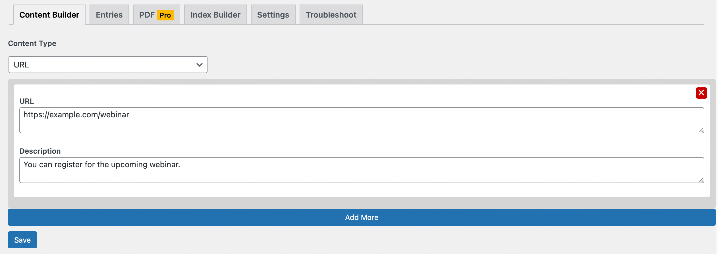This screenshot has width=718, height=254.
Task: Focus the URL text field
Action: (362, 120)
